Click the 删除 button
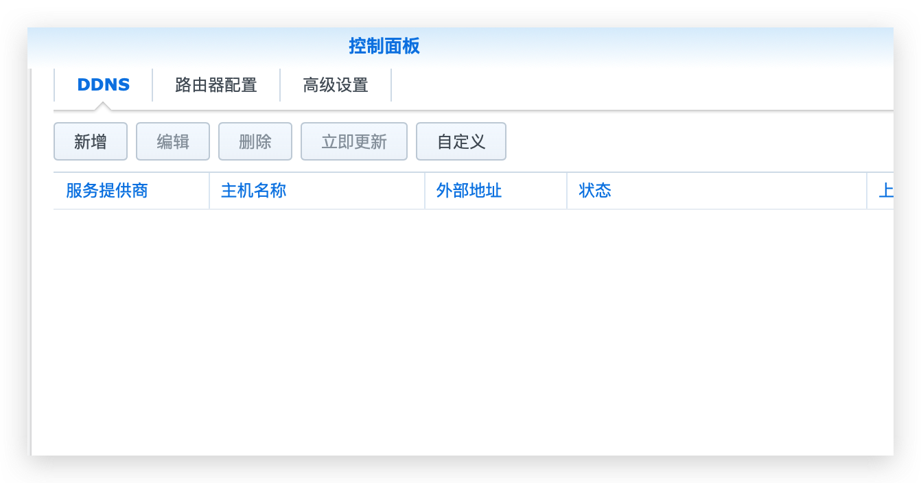The width and height of the screenshot is (921, 483). 255,142
